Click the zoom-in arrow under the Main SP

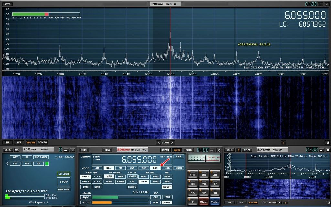coord(172,143)
